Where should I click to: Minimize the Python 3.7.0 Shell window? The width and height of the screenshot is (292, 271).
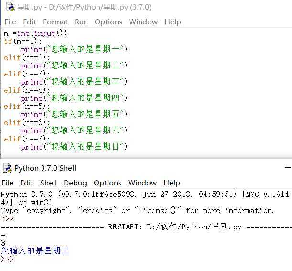[x=288, y=167]
